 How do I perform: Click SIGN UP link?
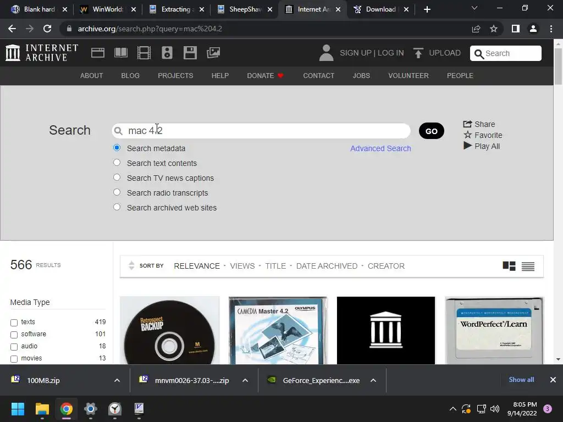[x=356, y=53]
